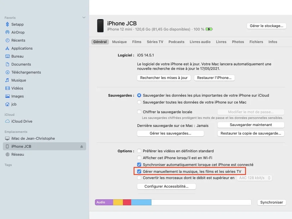Click the purple Audio storage segment

pos(104,202)
